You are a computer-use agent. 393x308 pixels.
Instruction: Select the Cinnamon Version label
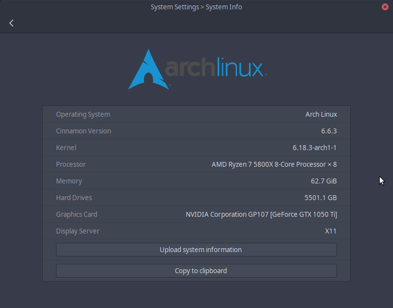(84, 131)
